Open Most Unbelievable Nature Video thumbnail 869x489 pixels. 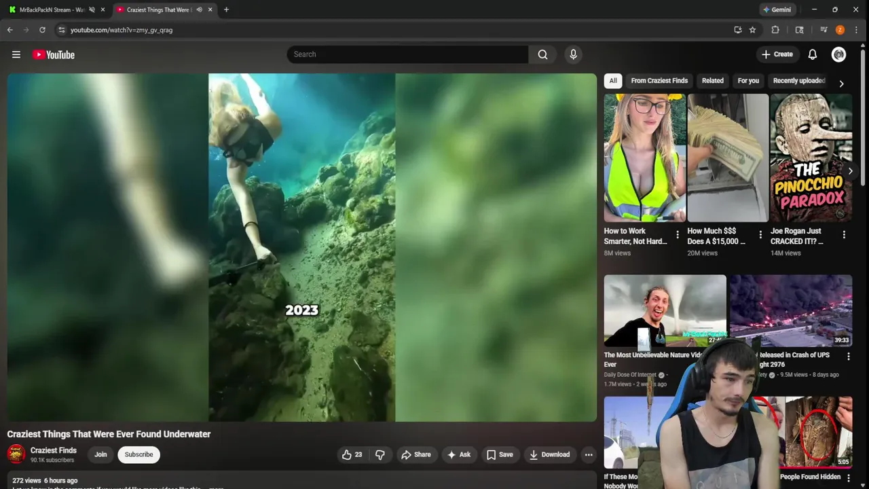tap(665, 310)
